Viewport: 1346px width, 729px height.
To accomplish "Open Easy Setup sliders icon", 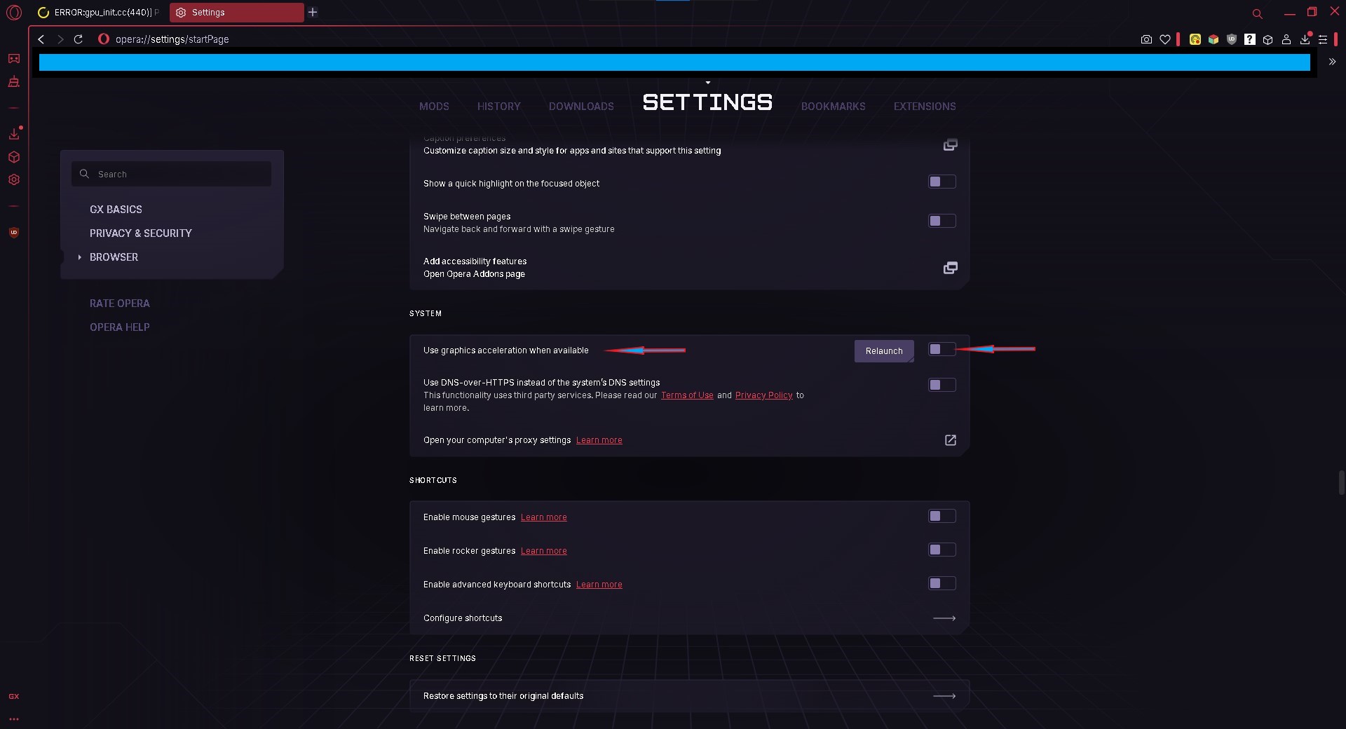I will 1323,40.
